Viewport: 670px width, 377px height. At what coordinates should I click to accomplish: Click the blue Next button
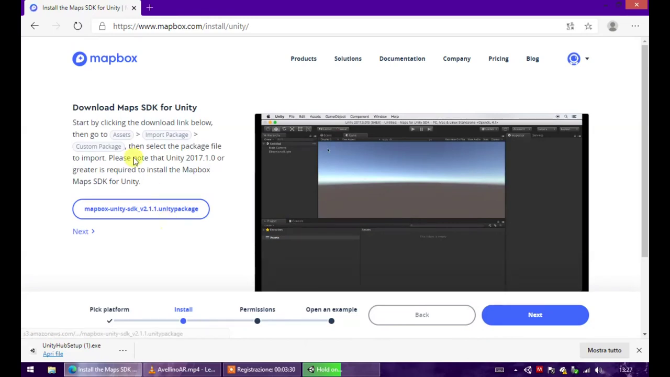tap(535, 315)
